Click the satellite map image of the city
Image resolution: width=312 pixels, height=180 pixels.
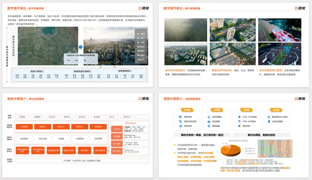click(48, 46)
